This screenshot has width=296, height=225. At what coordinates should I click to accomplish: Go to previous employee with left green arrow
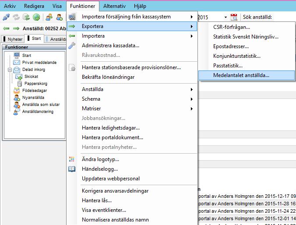(x=6, y=28)
